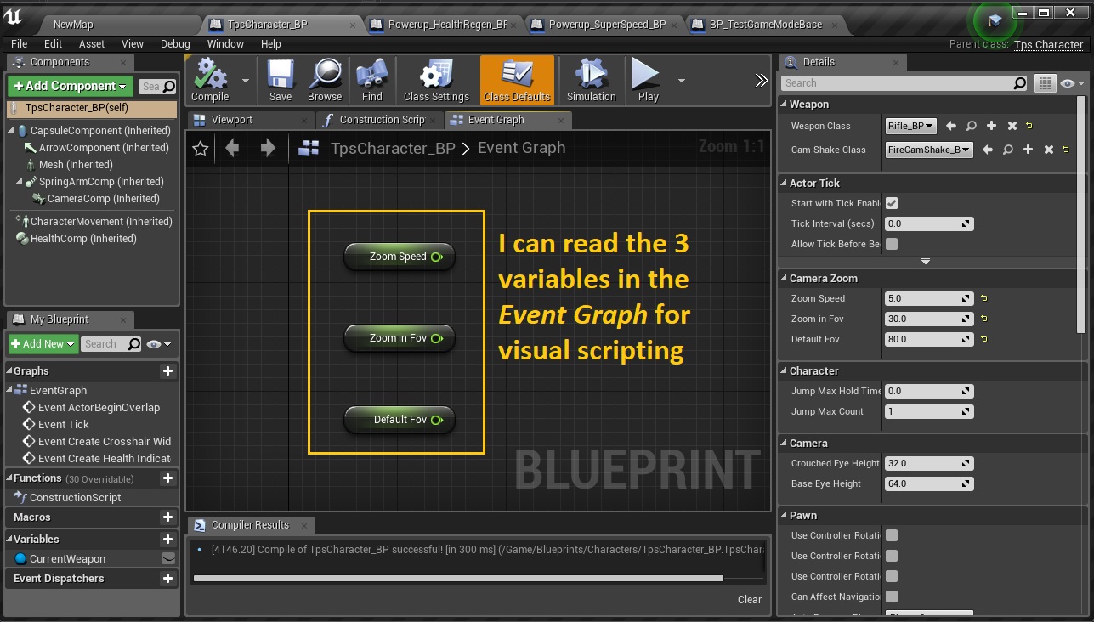
Task: Collapse the Camera Zoom section
Action: pyautogui.click(x=786, y=278)
